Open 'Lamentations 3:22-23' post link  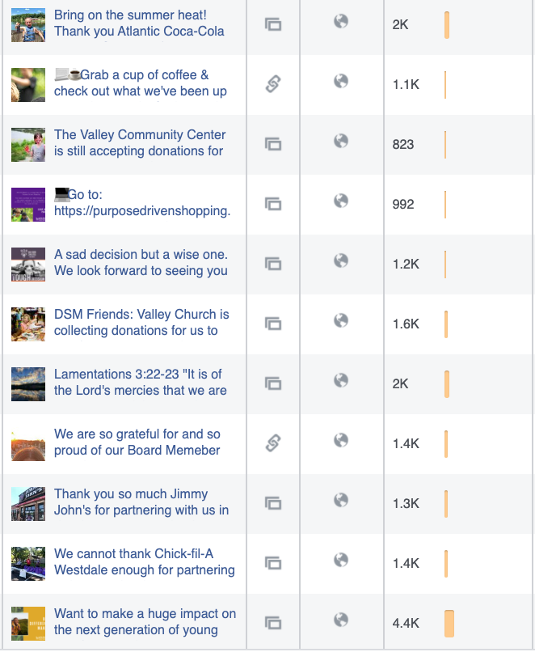141,382
